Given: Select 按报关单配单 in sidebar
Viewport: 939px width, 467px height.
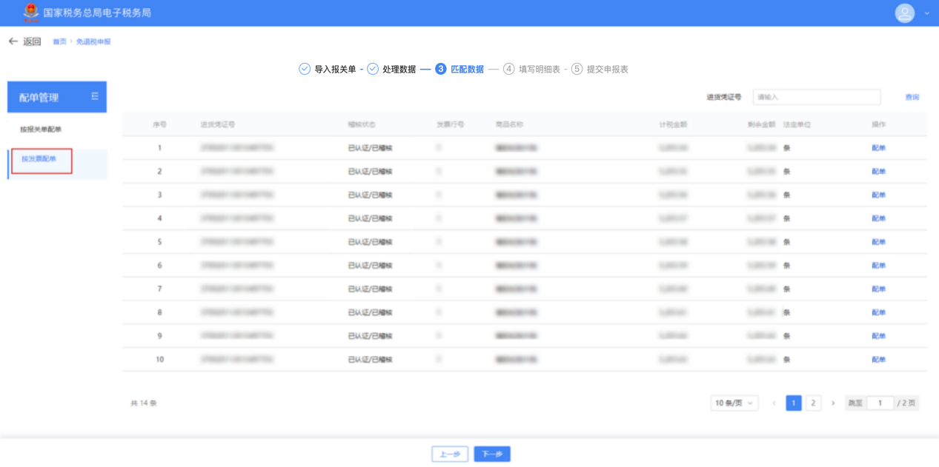Looking at the screenshot, I should tap(41, 130).
